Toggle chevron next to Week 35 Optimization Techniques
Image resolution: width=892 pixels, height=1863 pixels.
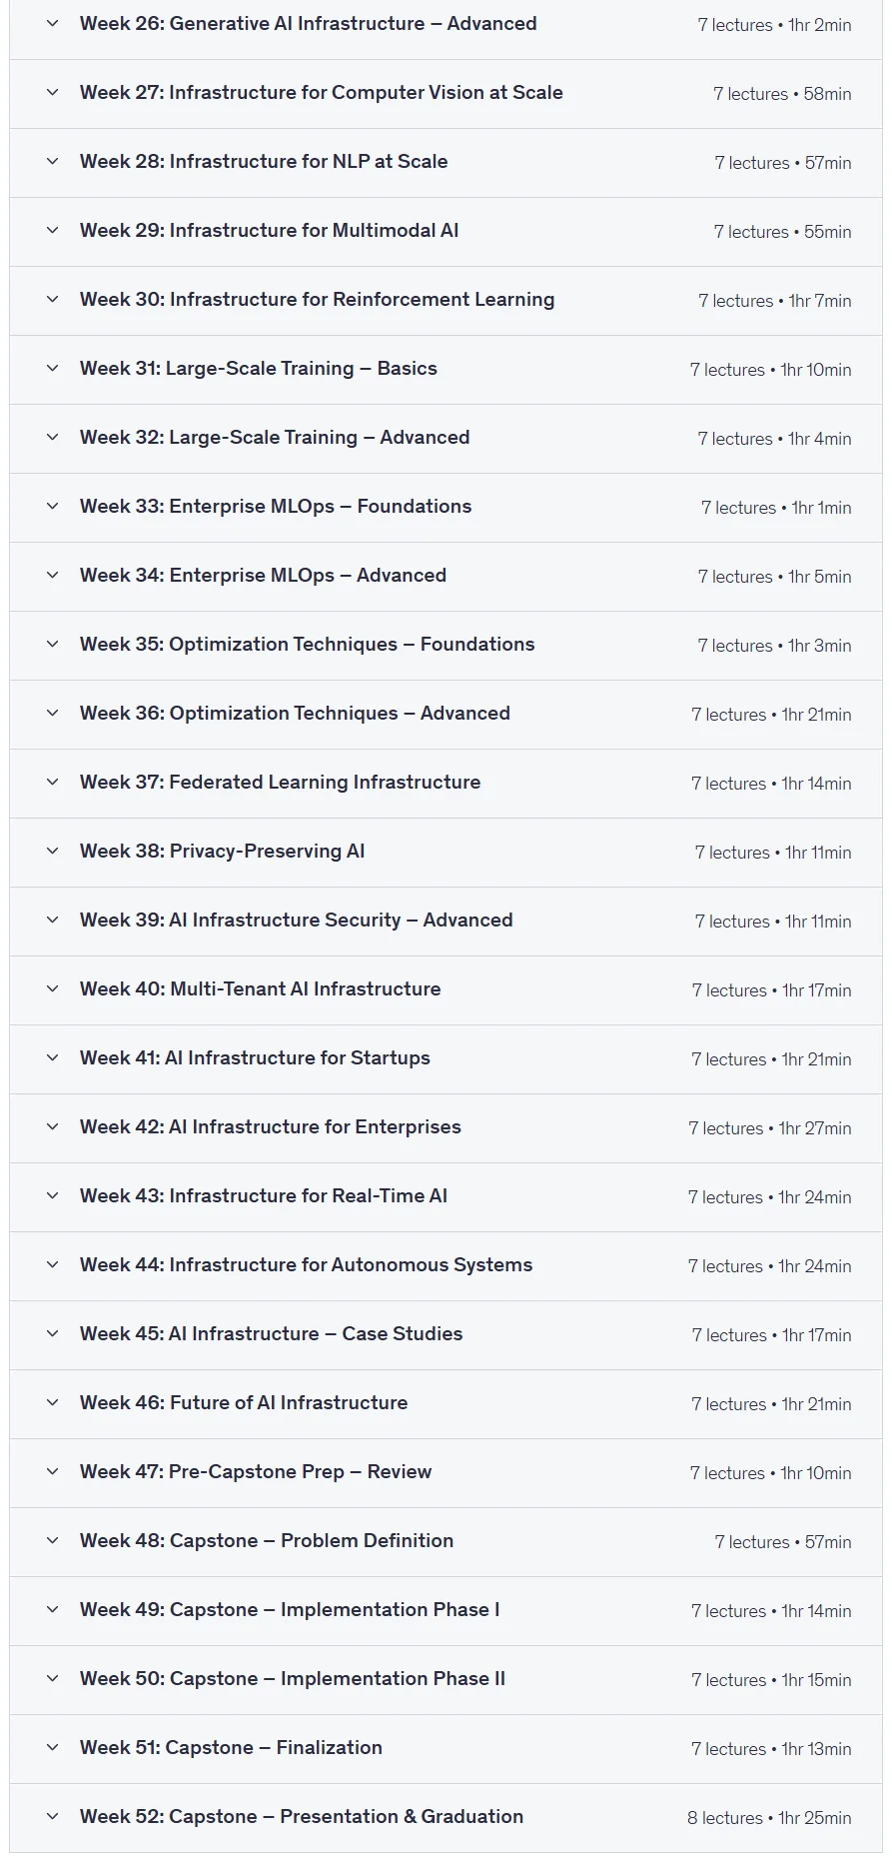[x=52, y=644]
